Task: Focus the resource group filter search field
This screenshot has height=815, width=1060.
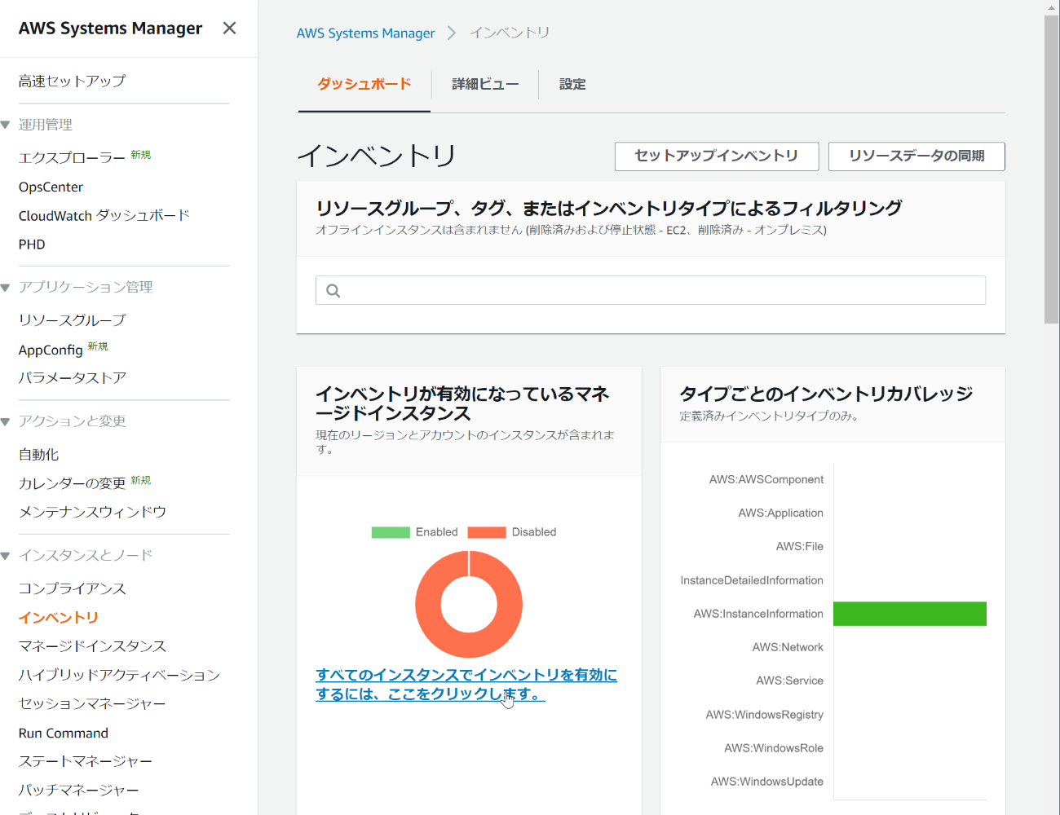Action: pyautogui.click(x=651, y=290)
